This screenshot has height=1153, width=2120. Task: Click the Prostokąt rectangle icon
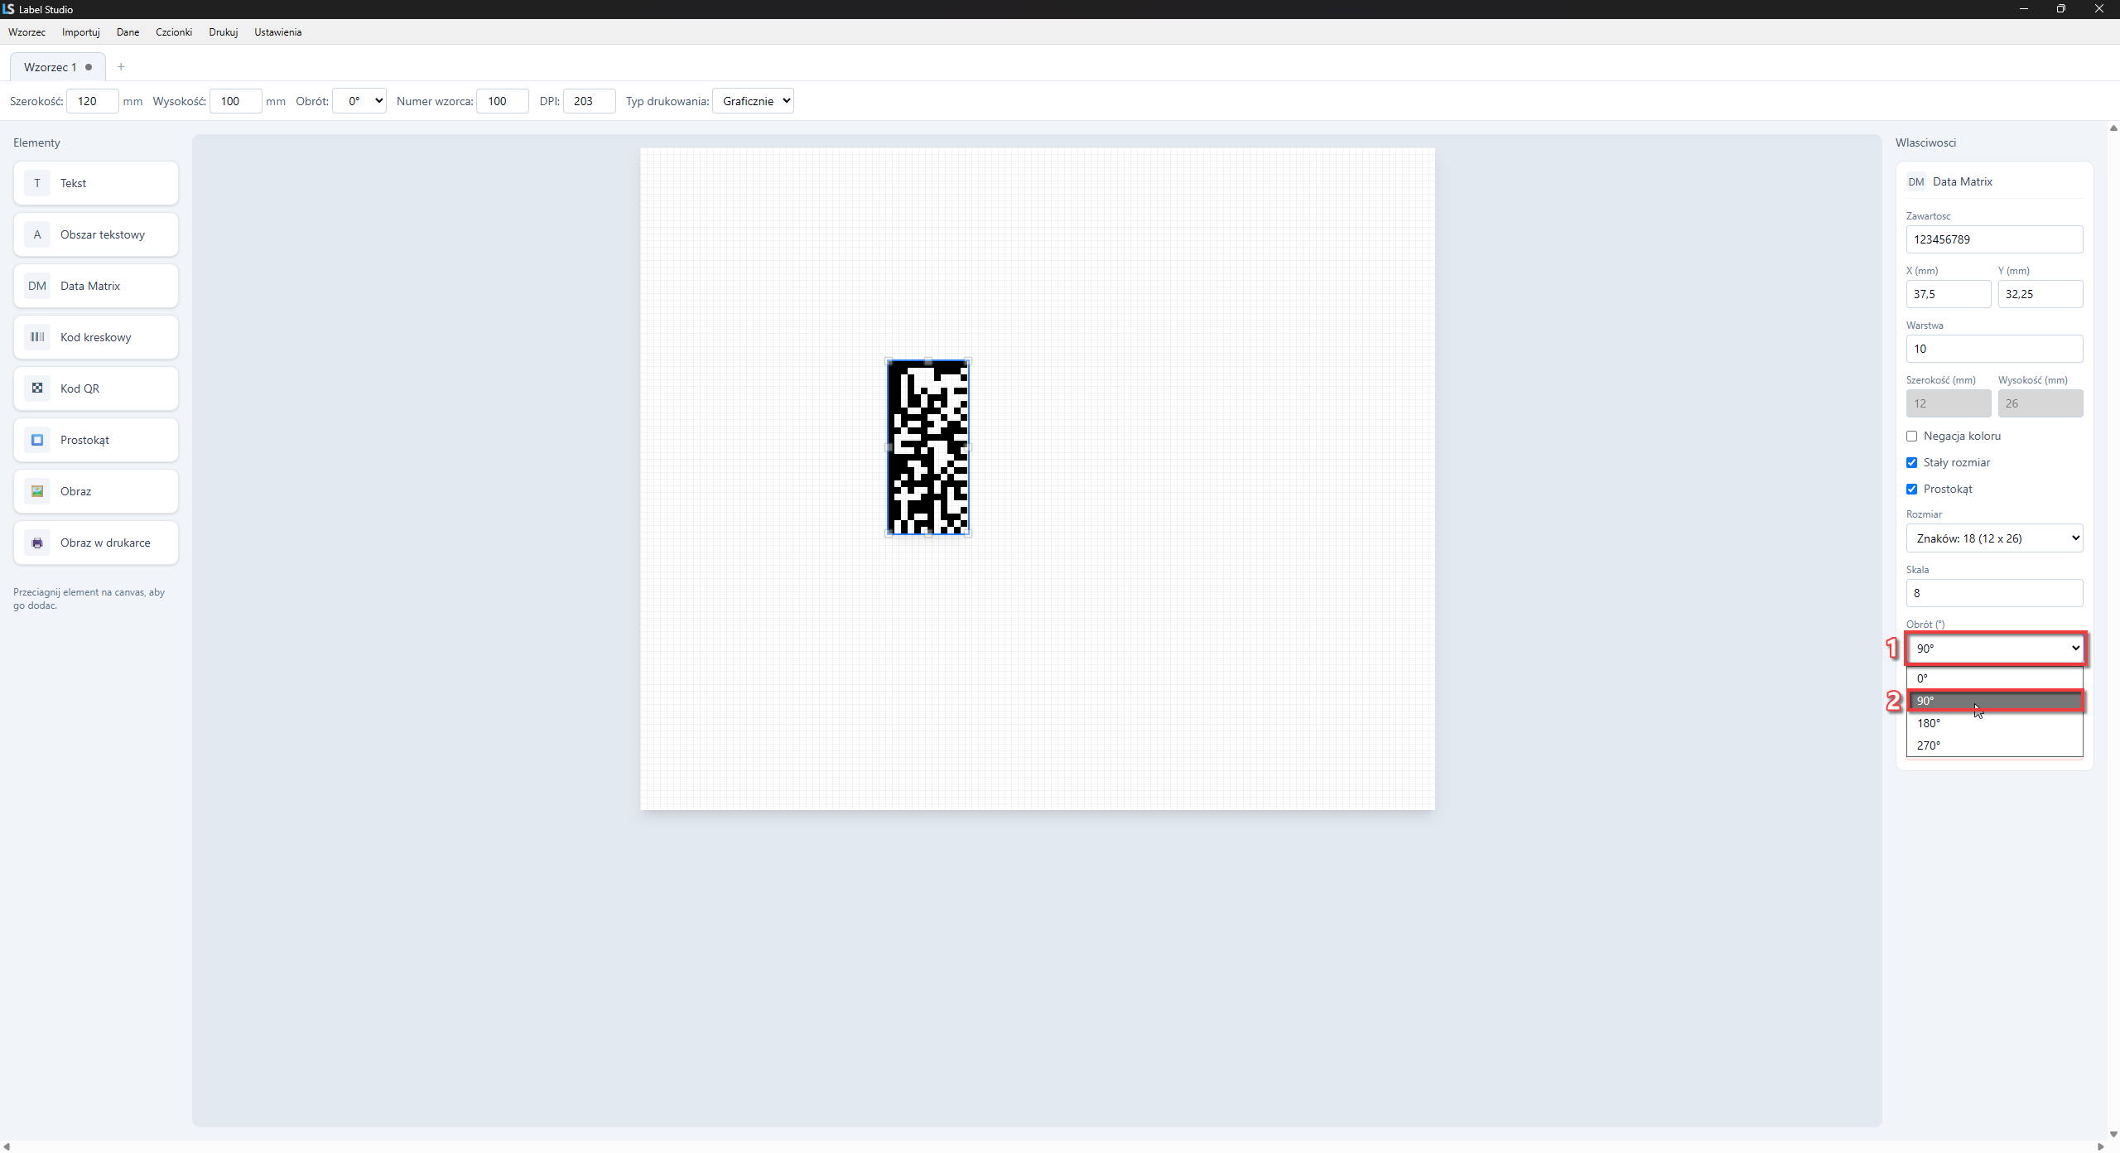click(37, 440)
